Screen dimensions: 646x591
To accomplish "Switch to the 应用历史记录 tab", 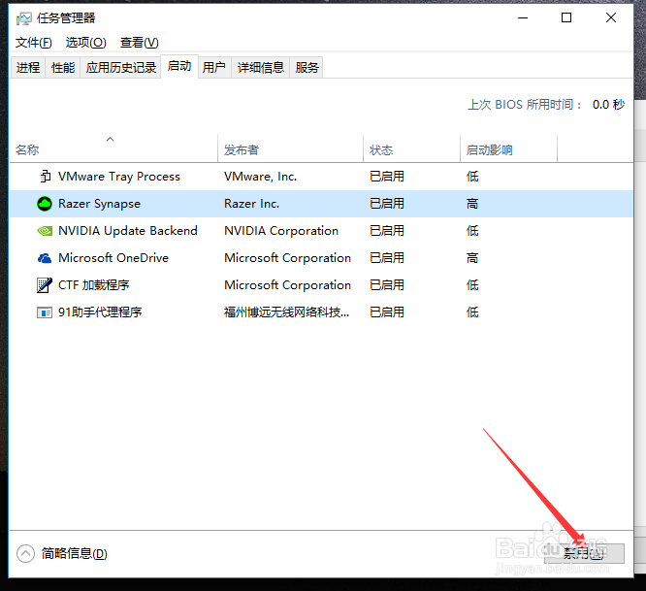I will (120, 67).
